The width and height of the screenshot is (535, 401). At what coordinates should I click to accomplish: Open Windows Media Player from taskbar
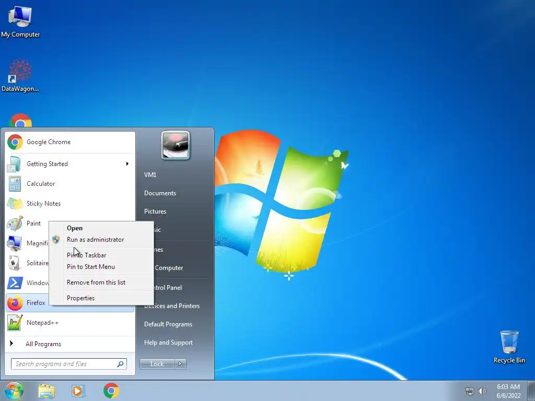[78, 391]
